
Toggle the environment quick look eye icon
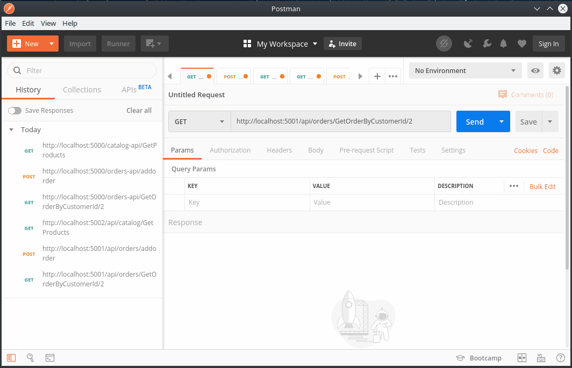point(535,70)
